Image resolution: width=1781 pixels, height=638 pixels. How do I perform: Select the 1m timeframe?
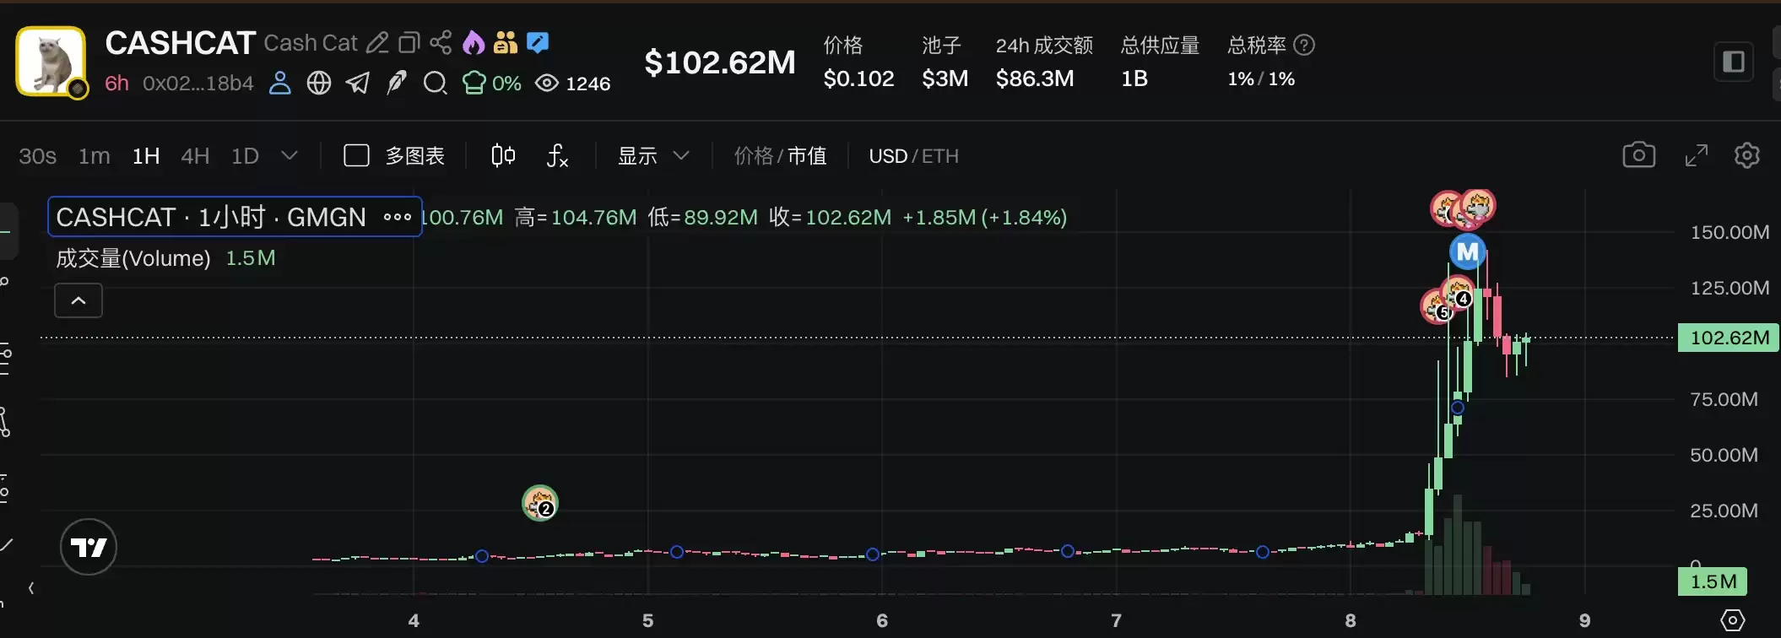click(95, 156)
